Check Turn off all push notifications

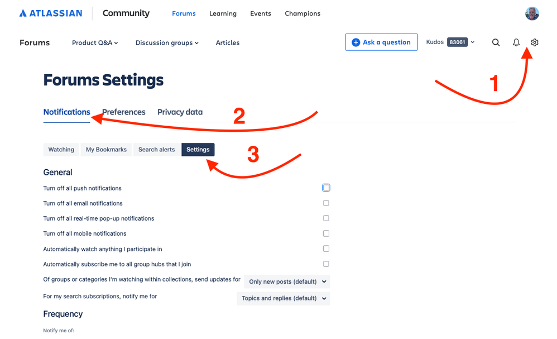(326, 188)
